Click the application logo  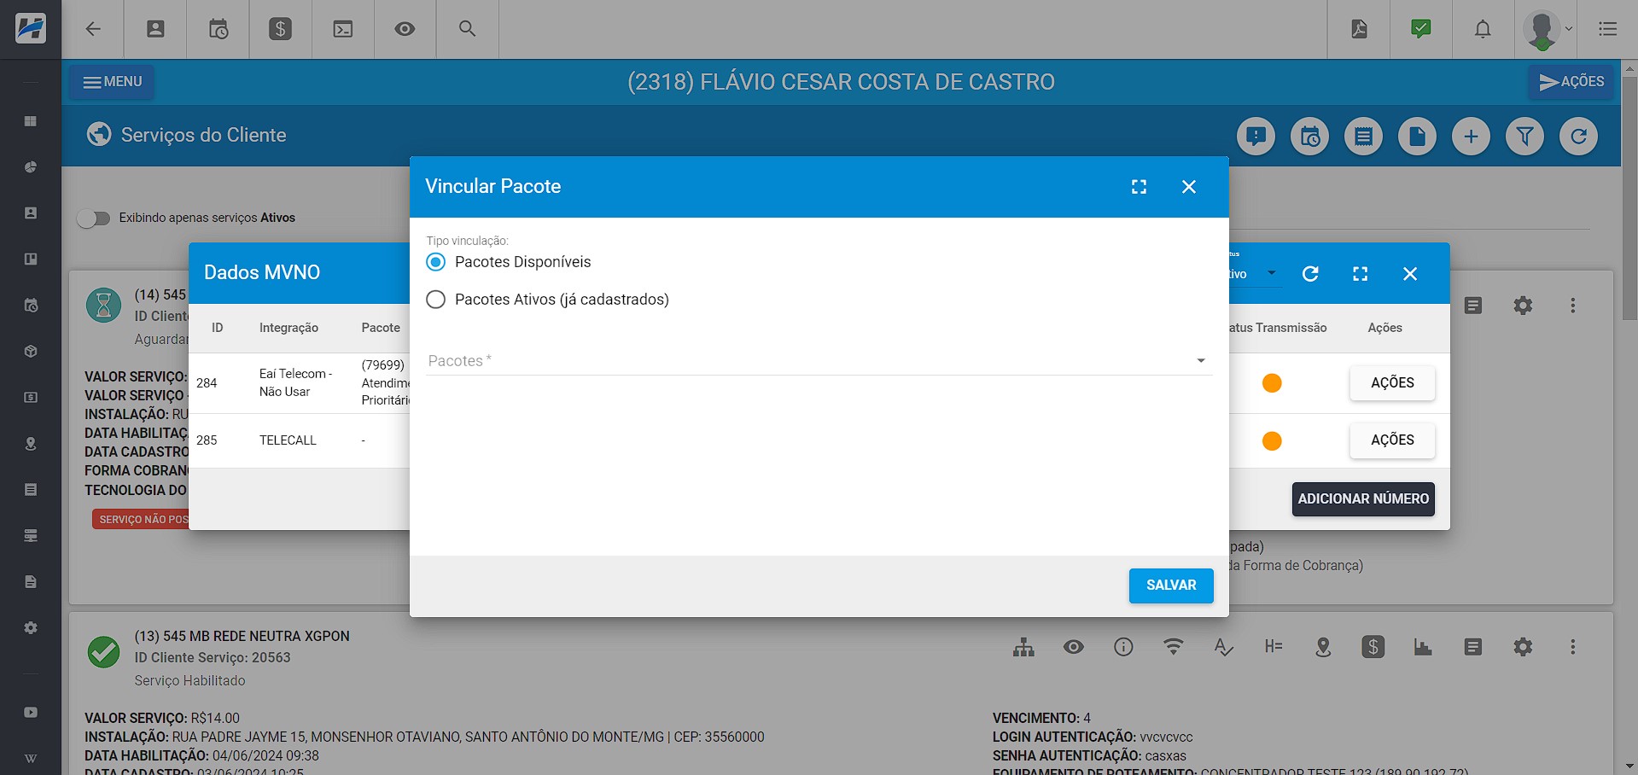click(x=31, y=29)
